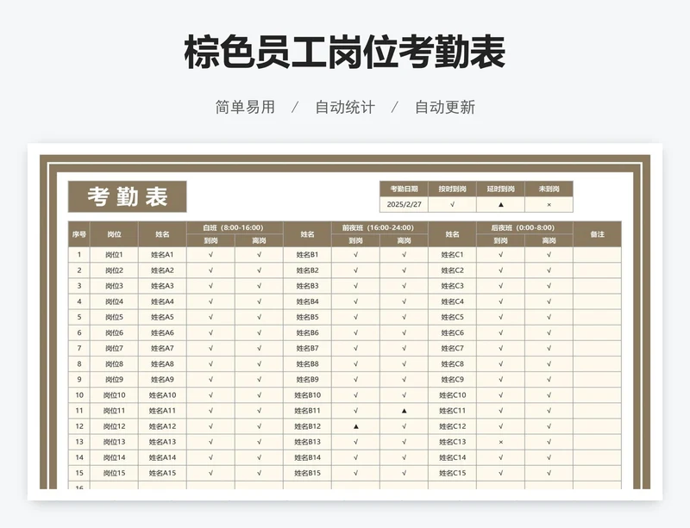
Task: Select the name cell 姓名B3
Action: tap(307, 286)
